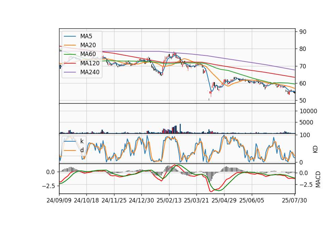The width and height of the screenshot is (328, 236).
Task: Click the 24/10/18 date tick label
Action: tap(86, 200)
